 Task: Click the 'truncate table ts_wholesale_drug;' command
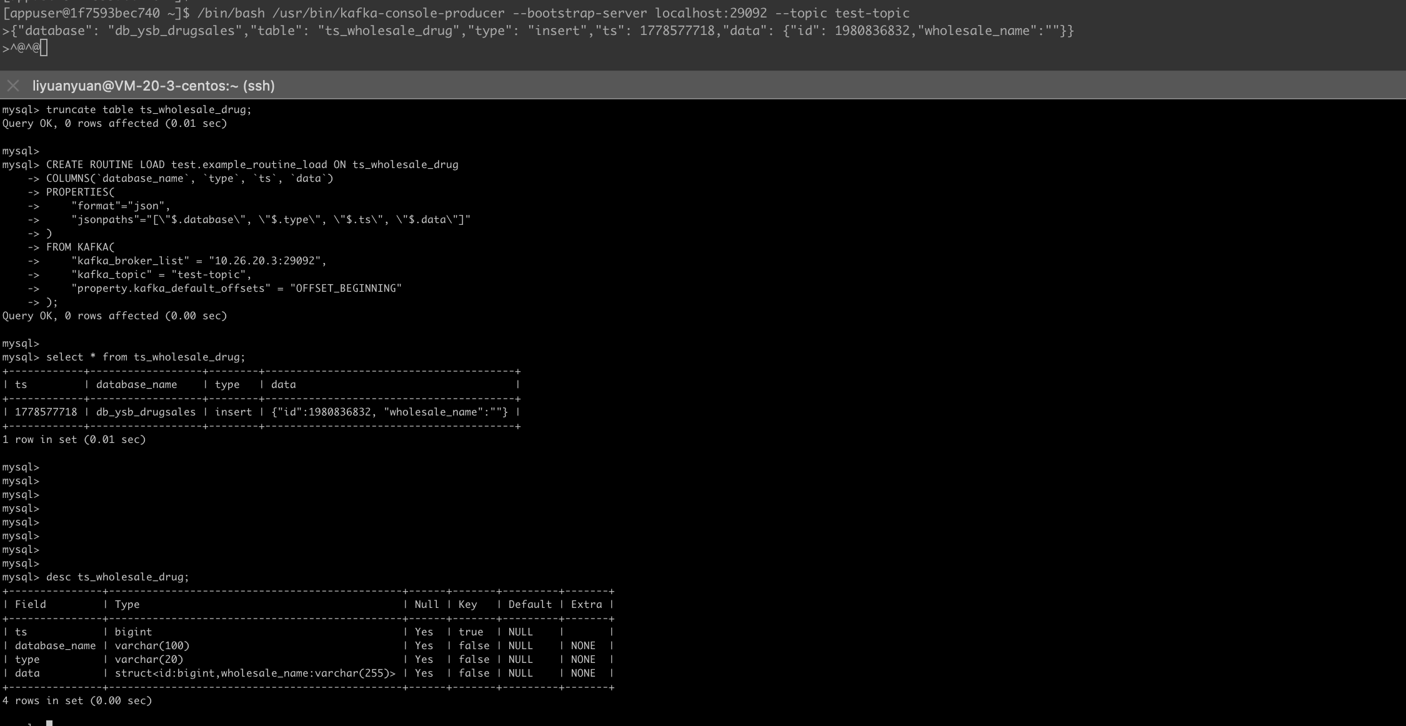click(149, 109)
